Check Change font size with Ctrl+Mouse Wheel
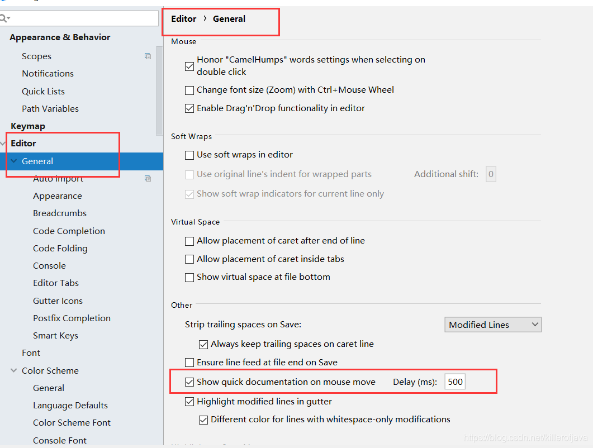The image size is (593, 448). coord(189,89)
